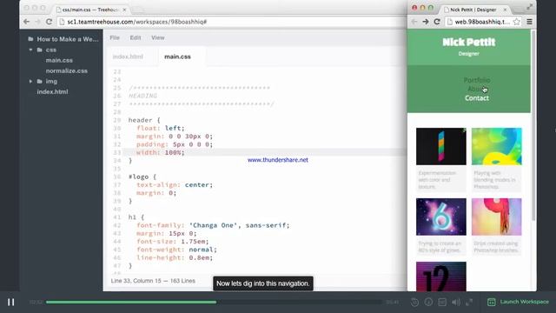Click forward arrow in Treehouse workspace browser
Image resolution: width=556 pixels, height=313 pixels.
pyautogui.click(x=37, y=22)
